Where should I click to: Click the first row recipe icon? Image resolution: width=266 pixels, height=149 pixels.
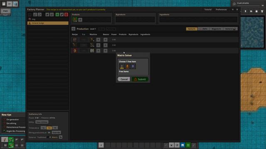click(75, 40)
